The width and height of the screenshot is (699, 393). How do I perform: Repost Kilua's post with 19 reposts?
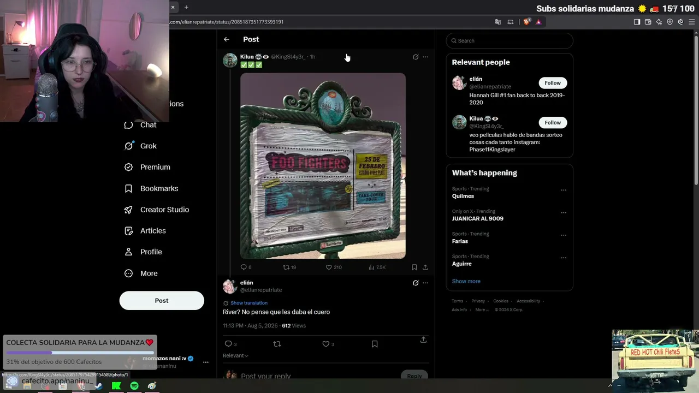[x=289, y=267]
